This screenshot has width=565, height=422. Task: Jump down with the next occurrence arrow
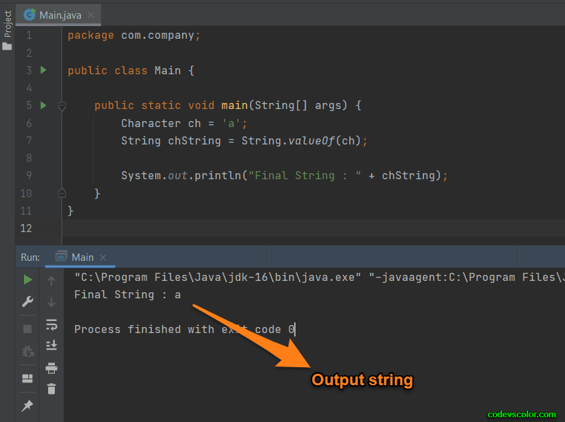click(51, 300)
